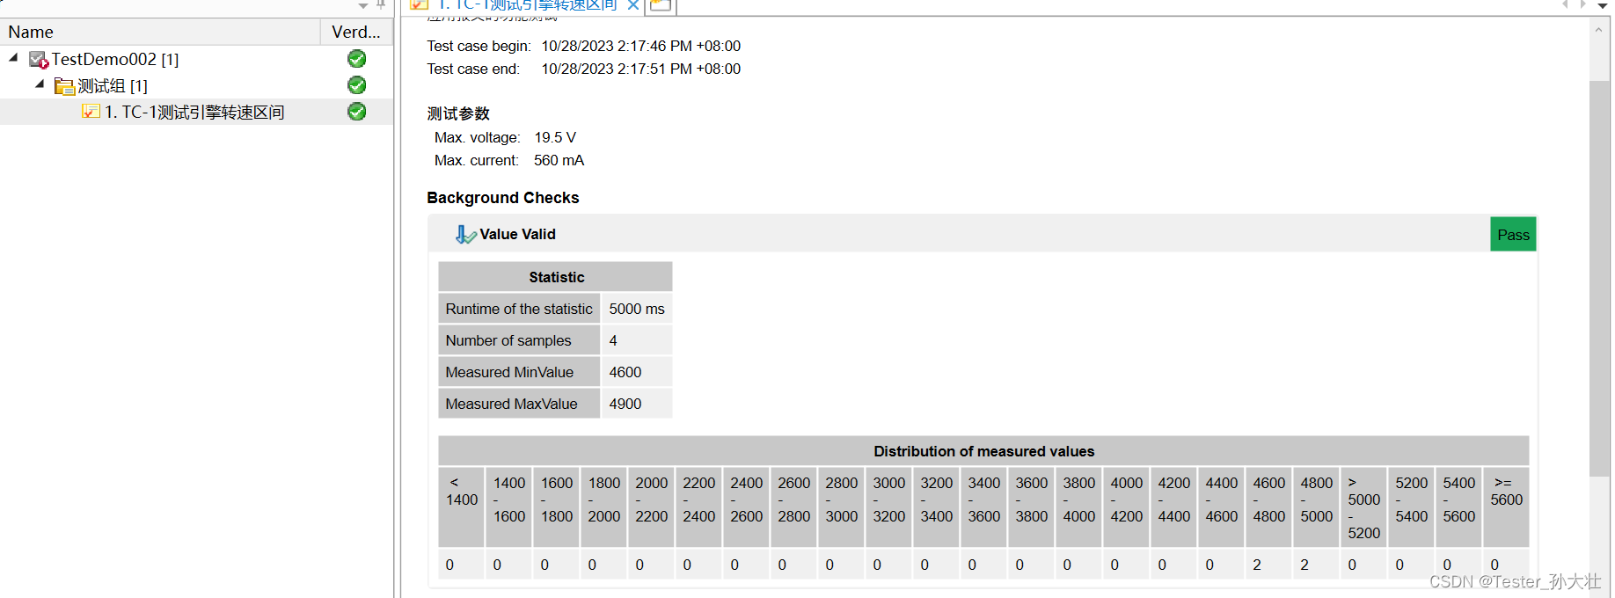1615x598 pixels.
Task: Click the 测试参数 section heading
Action: [458, 113]
